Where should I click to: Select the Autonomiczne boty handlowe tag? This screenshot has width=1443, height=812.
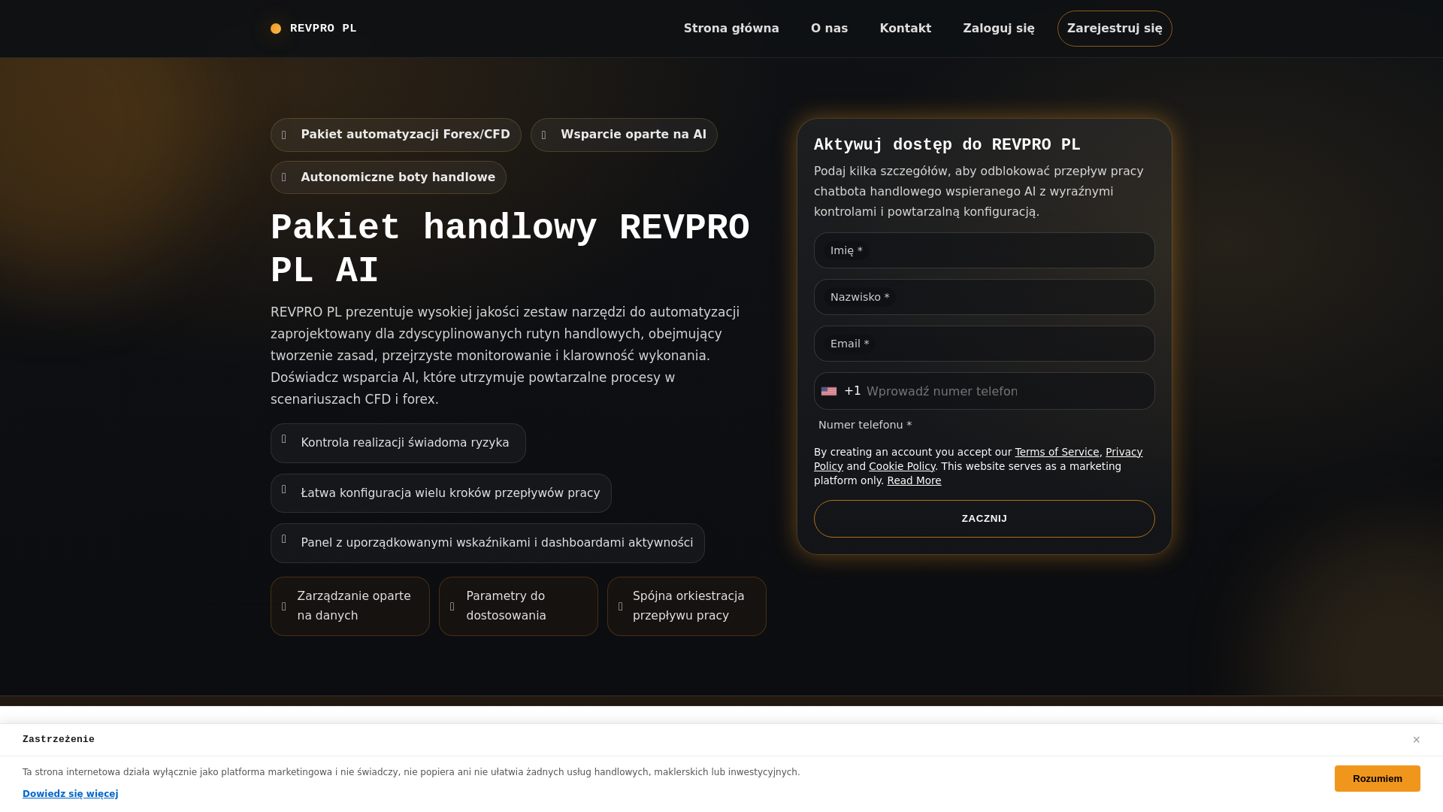389,177
